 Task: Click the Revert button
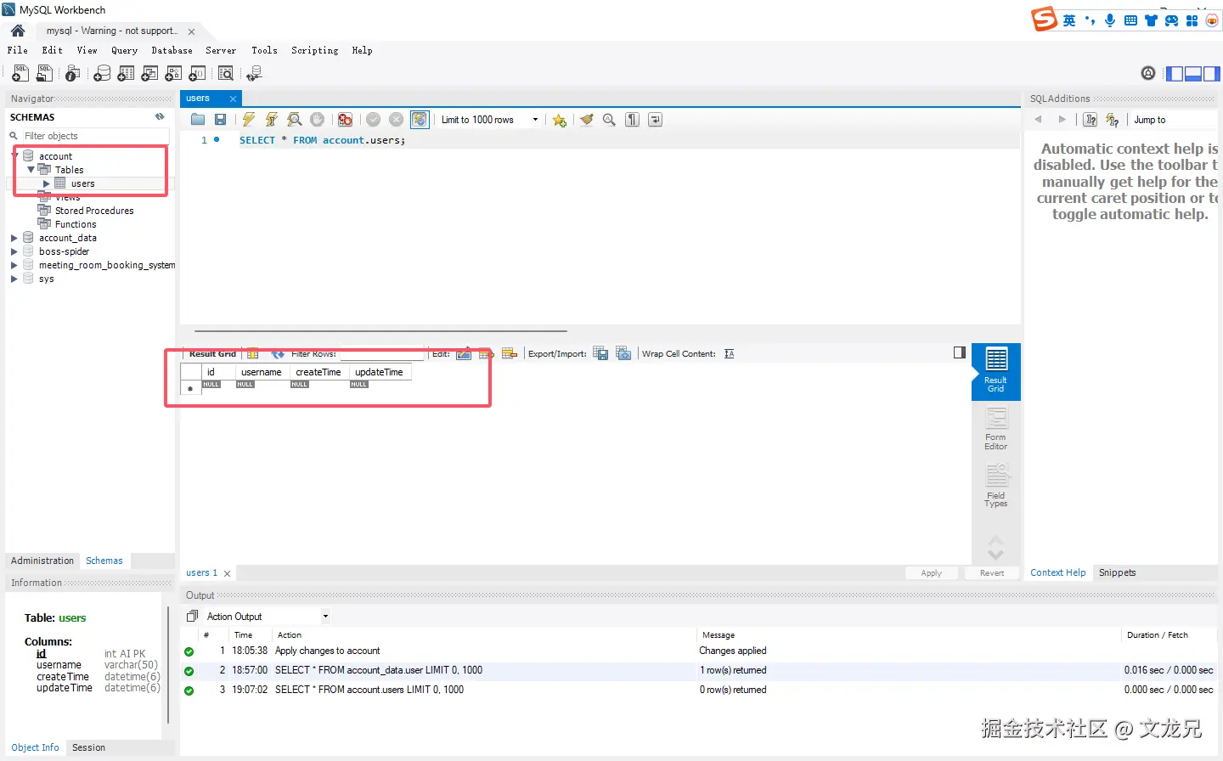(992, 573)
